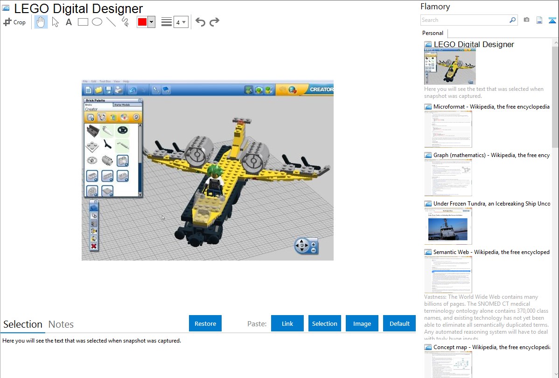Pick the ellipse shape tool
Screen dimensions: 559x378
click(97, 22)
